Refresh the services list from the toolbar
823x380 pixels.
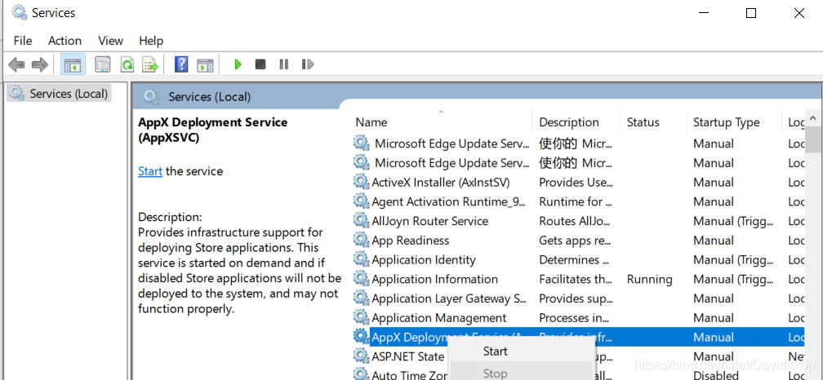[127, 64]
